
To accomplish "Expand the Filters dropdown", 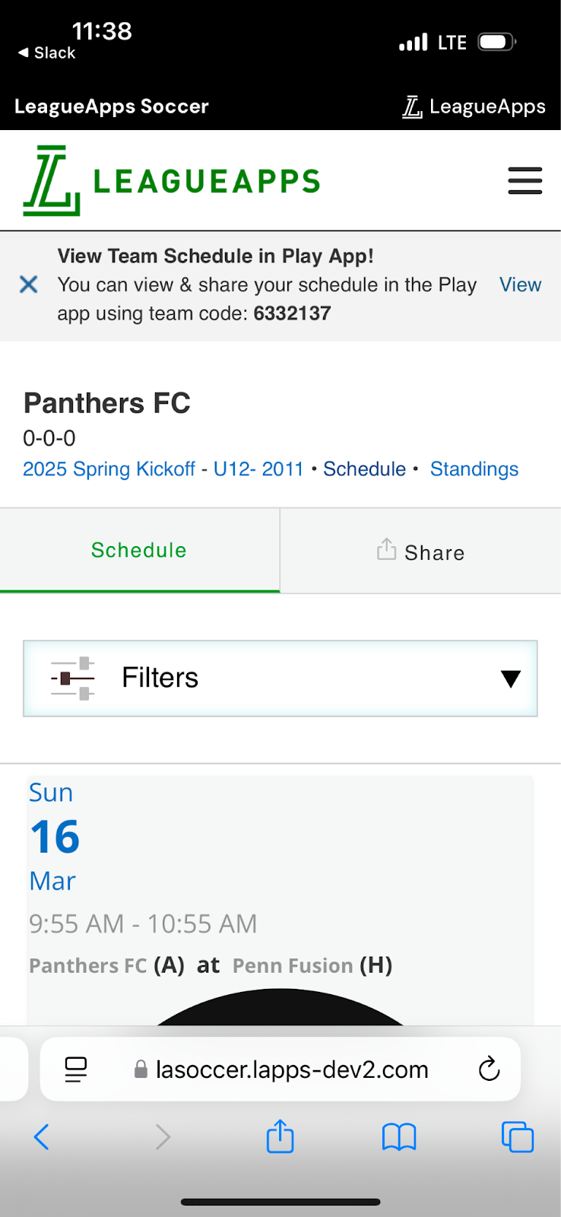I will click(x=280, y=678).
